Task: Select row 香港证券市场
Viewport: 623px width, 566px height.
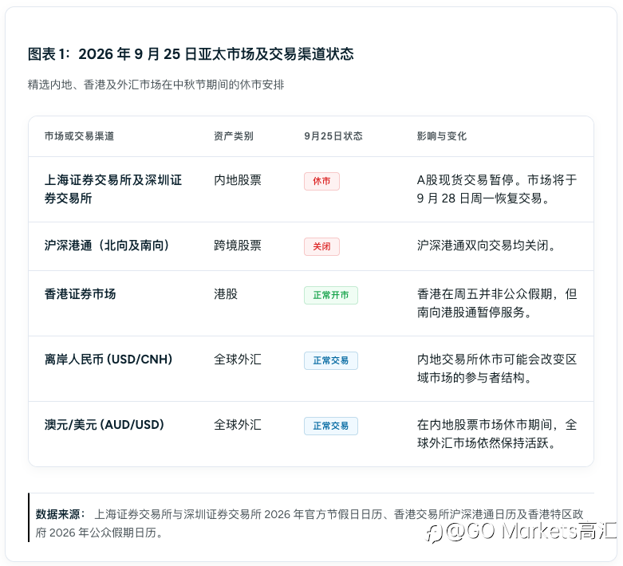Action: pos(311,304)
